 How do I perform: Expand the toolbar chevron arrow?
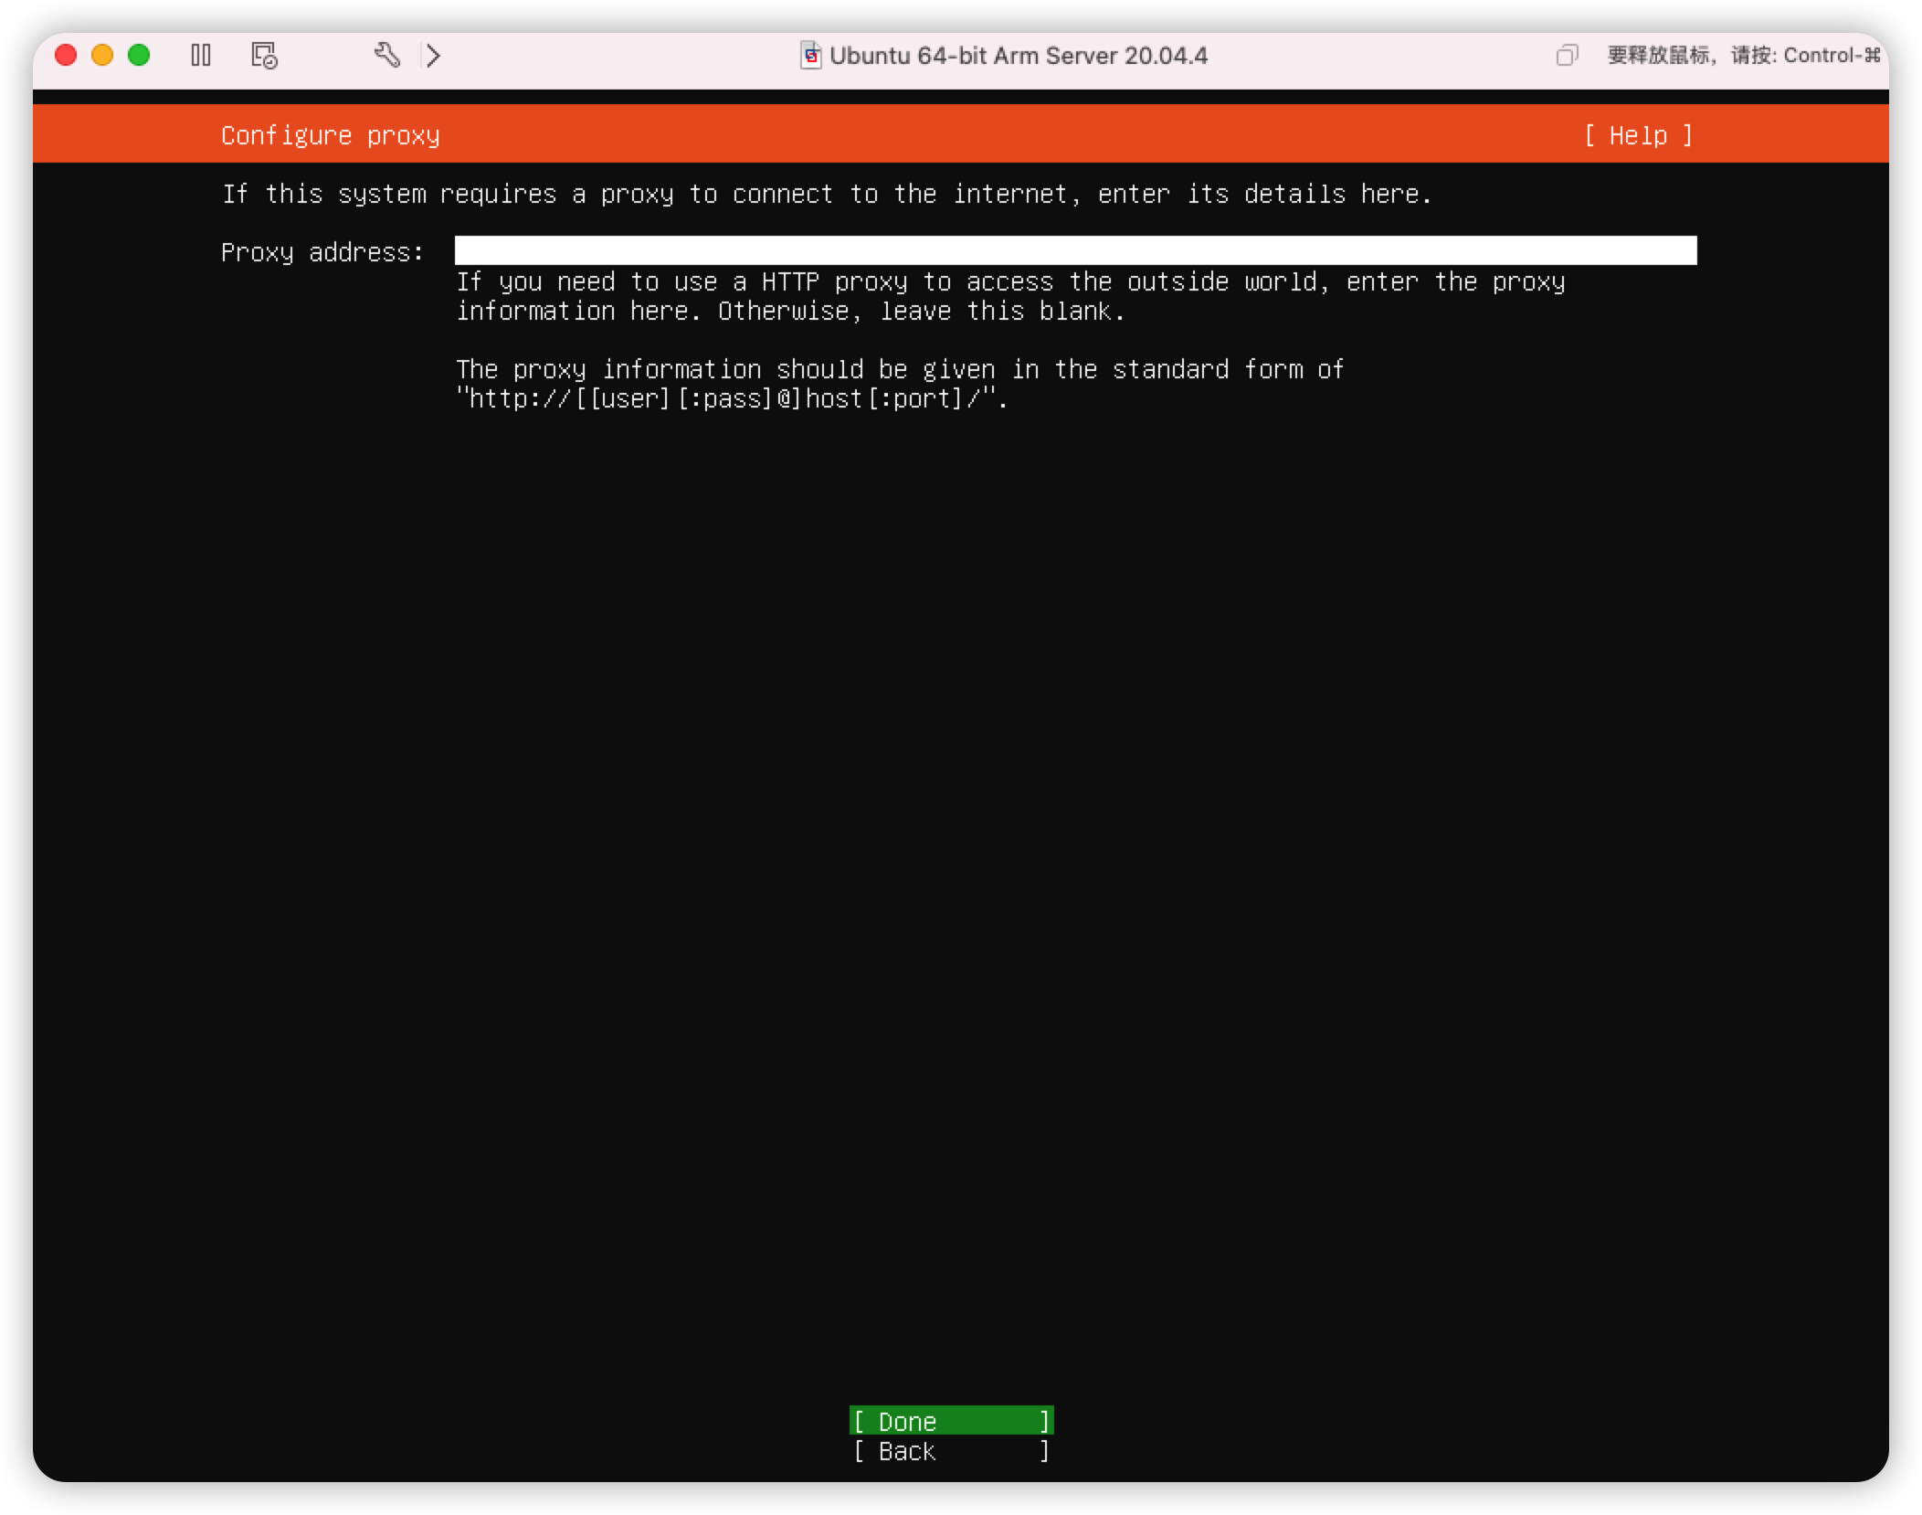tap(433, 56)
